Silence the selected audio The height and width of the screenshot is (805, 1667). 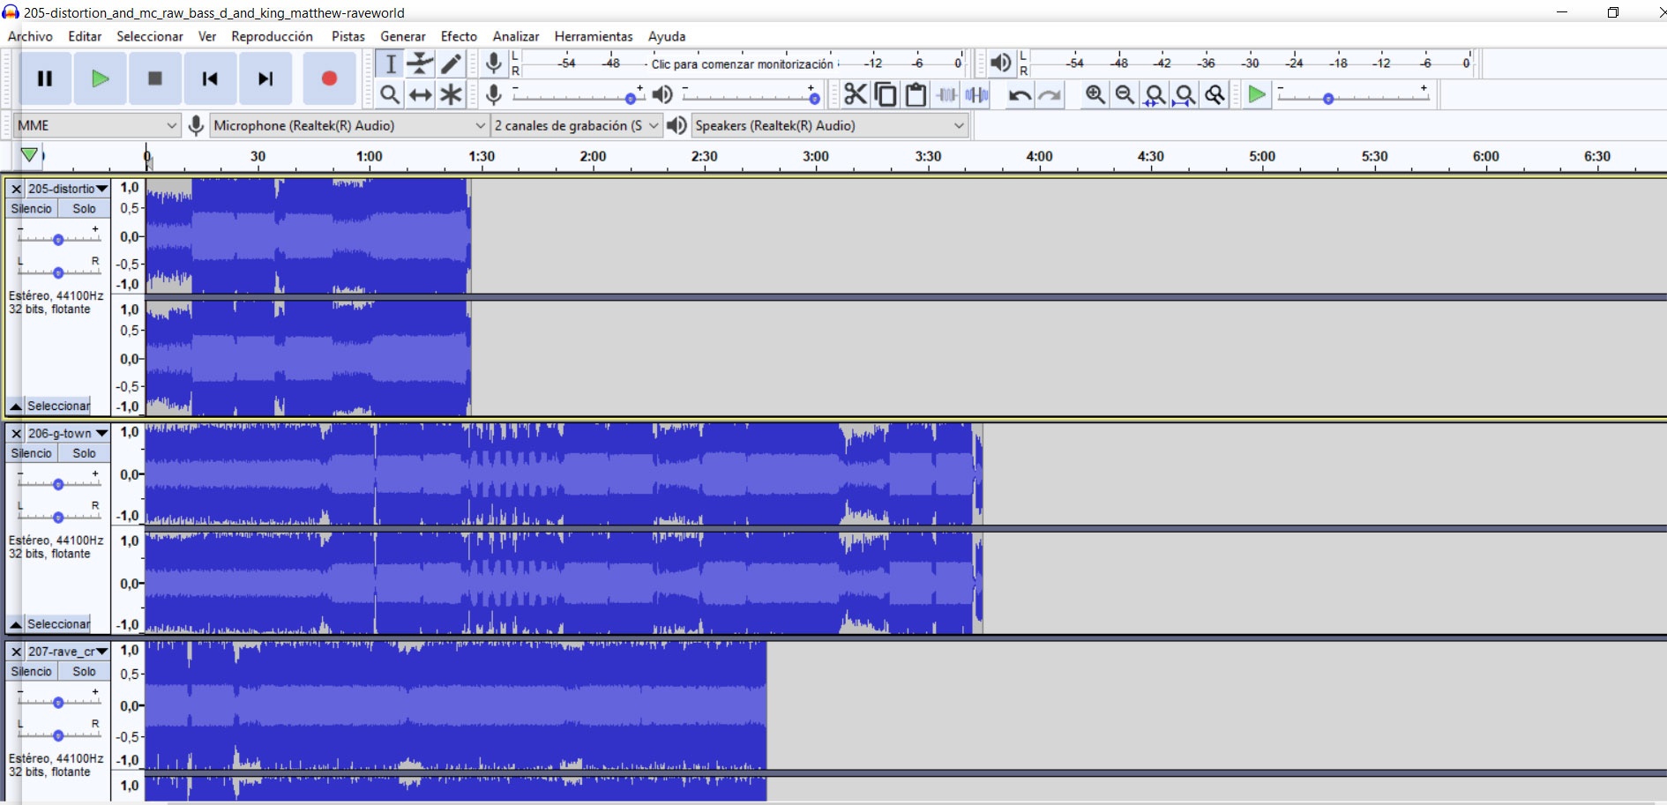coord(976,94)
